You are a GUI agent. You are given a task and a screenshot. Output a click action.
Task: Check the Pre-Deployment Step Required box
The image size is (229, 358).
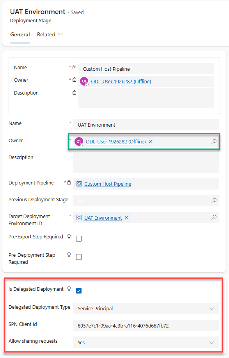pos(79,257)
